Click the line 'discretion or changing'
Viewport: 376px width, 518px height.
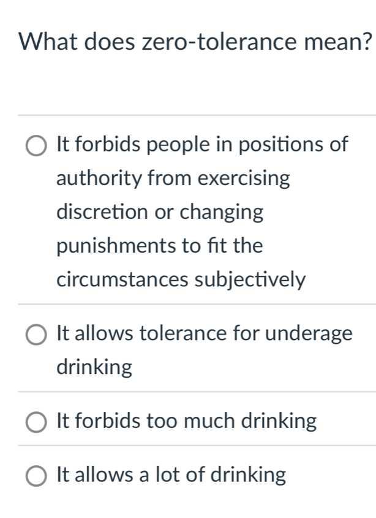(x=160, y=213)
